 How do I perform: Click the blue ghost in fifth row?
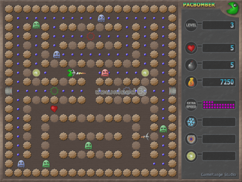tap(57, 55)
